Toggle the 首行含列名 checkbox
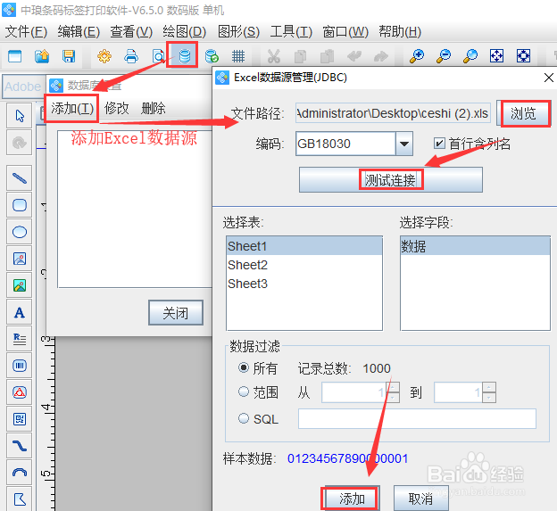Screen dimensions: 557x511 tap(439, 144)
